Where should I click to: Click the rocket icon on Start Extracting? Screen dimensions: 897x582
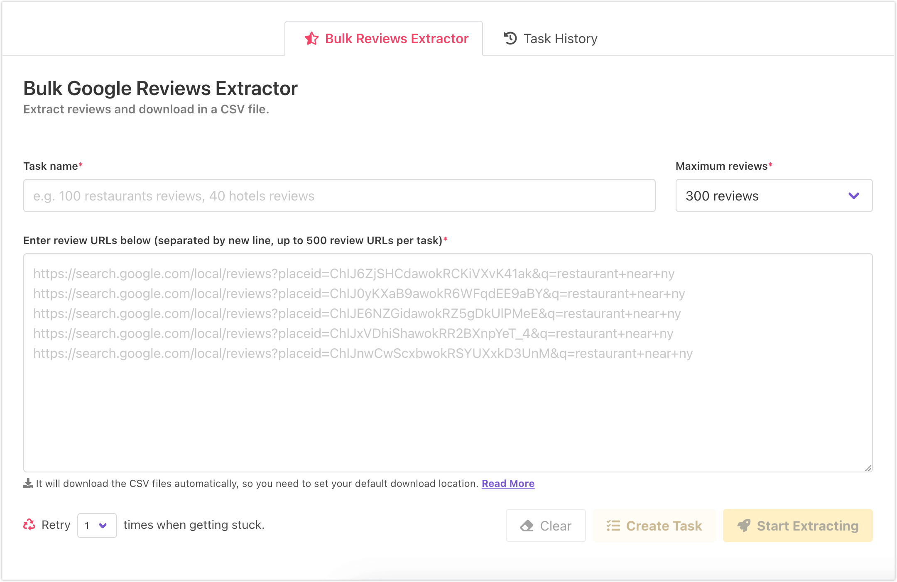coord(744,526)
